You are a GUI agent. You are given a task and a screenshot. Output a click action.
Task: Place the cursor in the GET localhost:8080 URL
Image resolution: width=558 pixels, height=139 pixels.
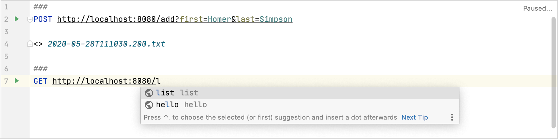coord(103,81)
